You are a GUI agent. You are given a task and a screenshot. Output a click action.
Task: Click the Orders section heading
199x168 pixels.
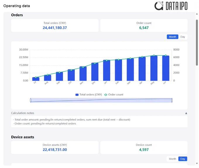[17, 15]
